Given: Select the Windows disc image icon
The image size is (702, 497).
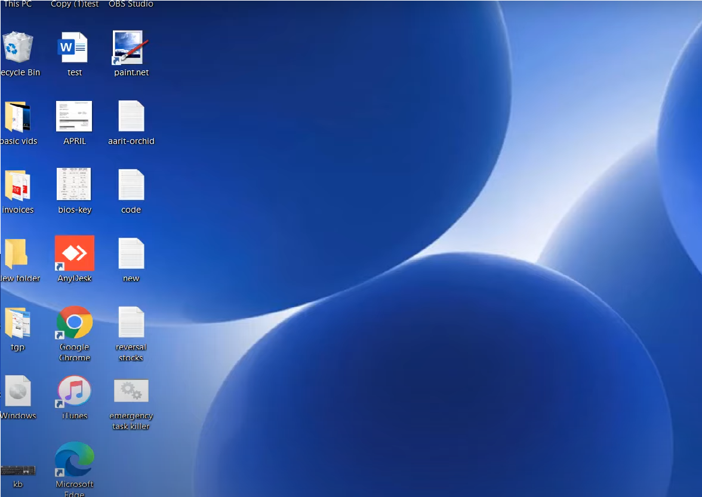Looking at the screenshot, I should pos(18,391).
